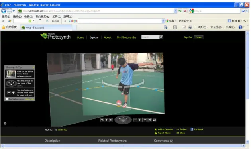Open the 檔案 menu

(6, 16)
